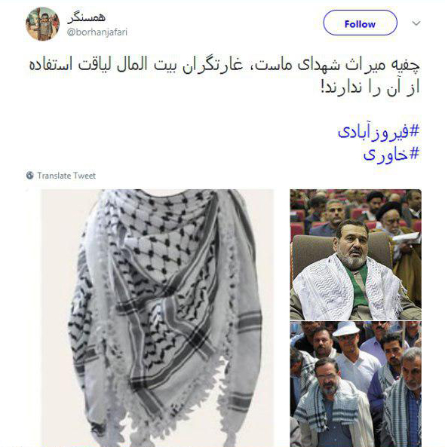
Task: Click the @borhanjafari handle
Action: coord(97,32)
